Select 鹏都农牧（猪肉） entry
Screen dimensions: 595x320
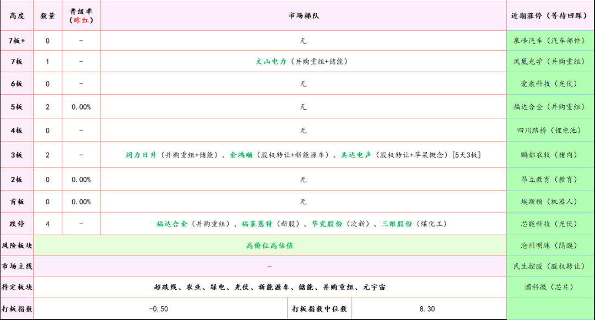[549, 155]
